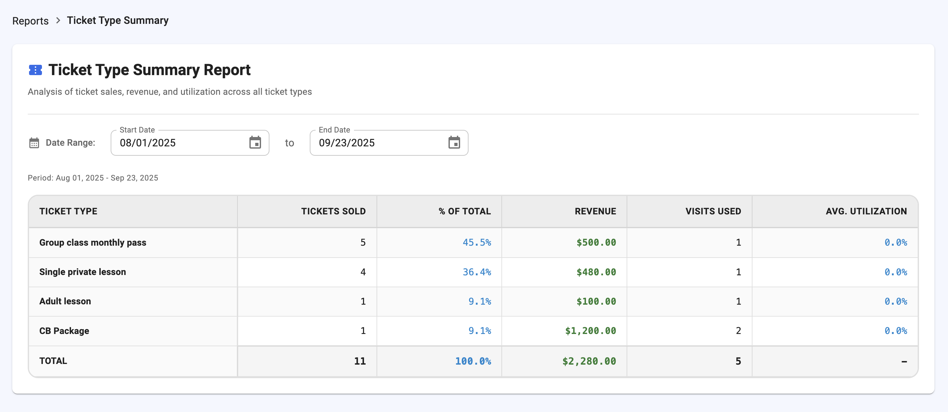Focus the End Date field showing 09/23/2025
The width and height of the screenshot is (948, 412).
coord(389,142)
